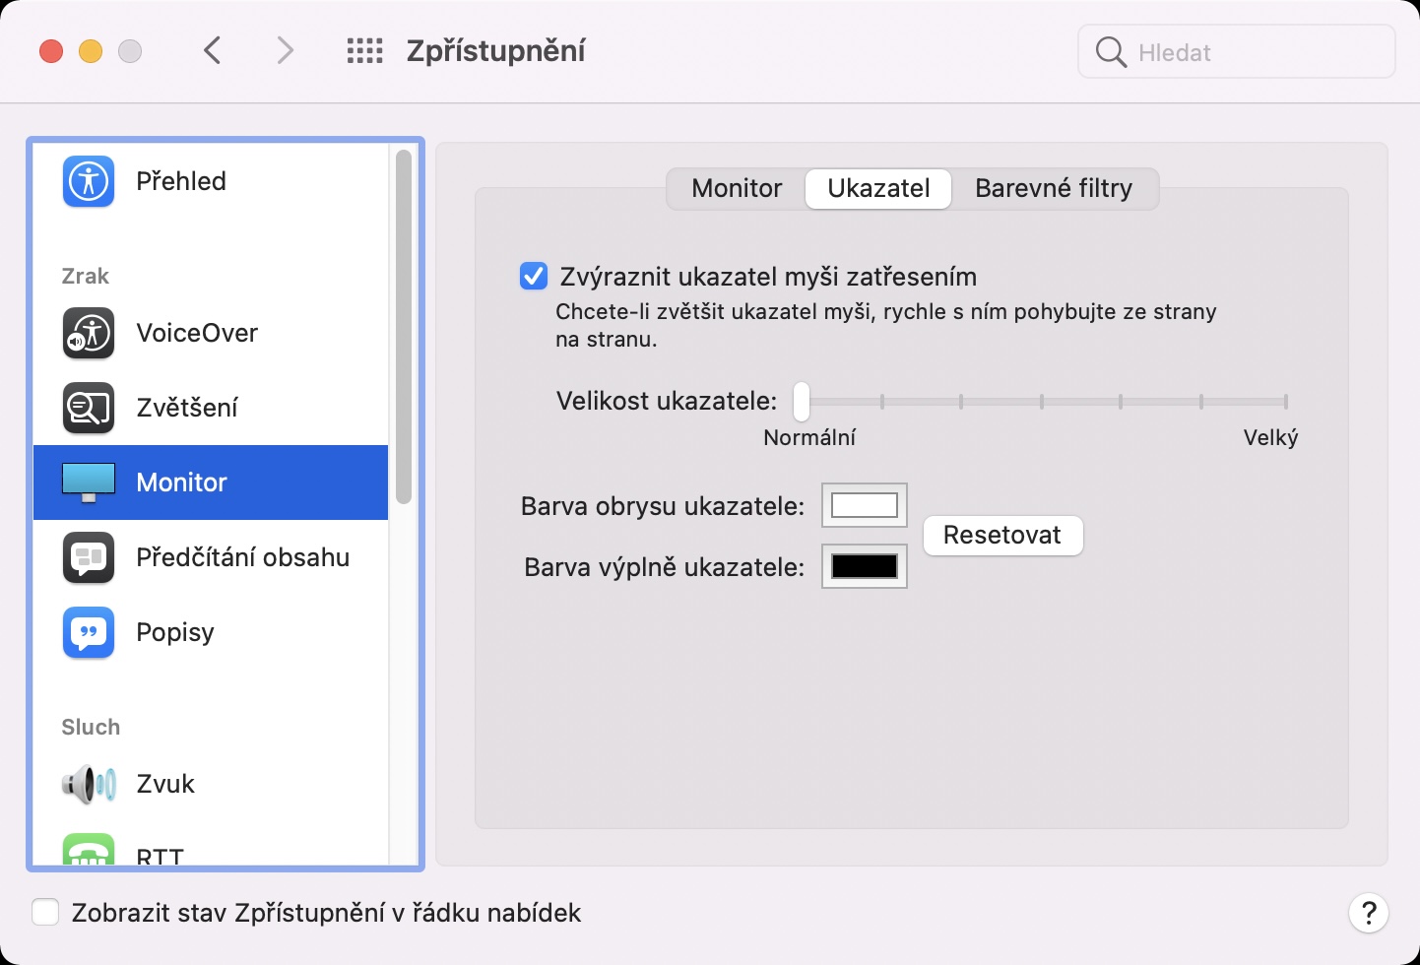Select the Ukazatel tab

point(878,188)
